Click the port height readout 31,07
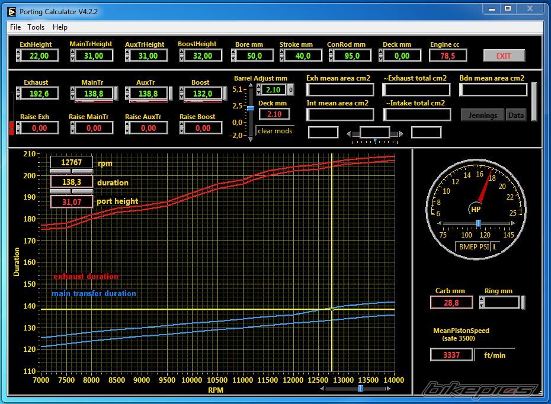This screenshot has width=551, height=404. pyautogui.click(x=72, y=201)
